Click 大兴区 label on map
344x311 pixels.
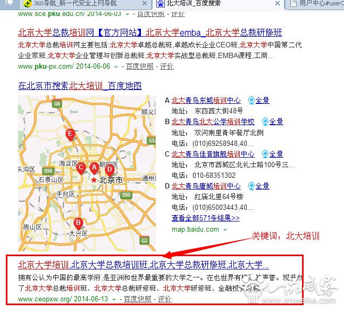tap(78, 233)
